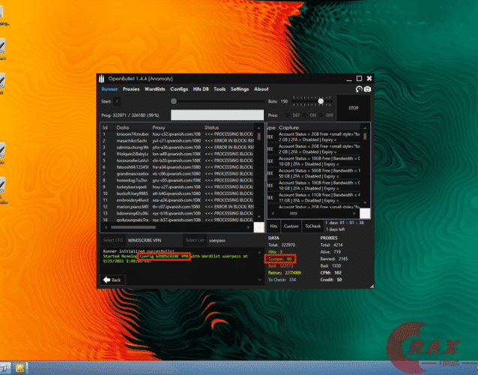Click the WINDSCRIBE VPN config name field
Screen dimensions: 478x375
pyautogui.click(x=154, y=240)
